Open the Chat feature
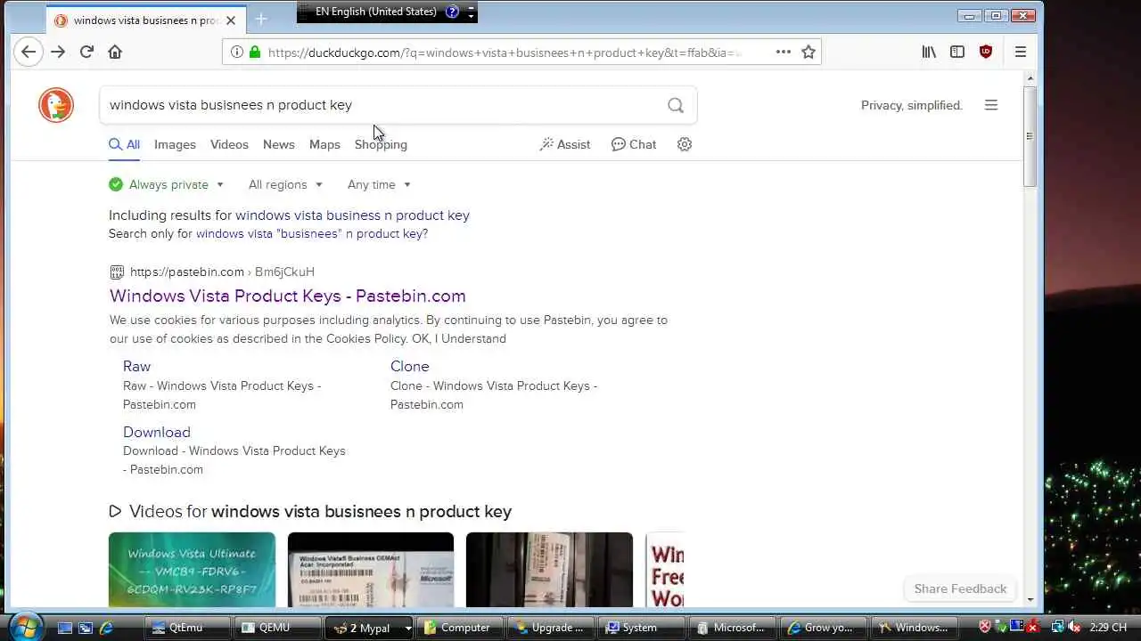 click(634, 144)
